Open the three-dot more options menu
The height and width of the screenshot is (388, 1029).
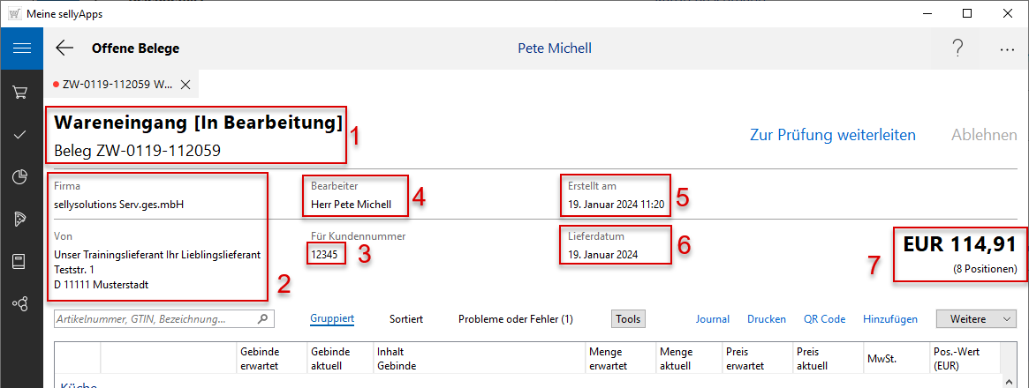coord(1007,49)
